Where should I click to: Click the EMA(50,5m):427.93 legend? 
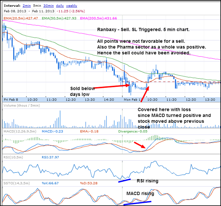point(59,18)
